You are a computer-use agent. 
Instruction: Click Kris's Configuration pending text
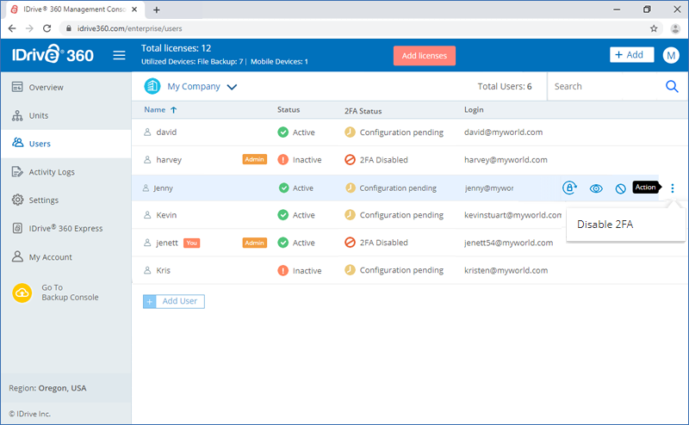click(401, 270)
